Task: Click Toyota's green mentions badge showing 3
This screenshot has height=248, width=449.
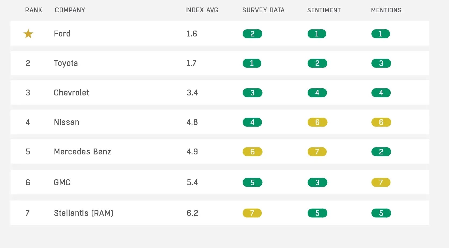Action: [x=381, y=63]
